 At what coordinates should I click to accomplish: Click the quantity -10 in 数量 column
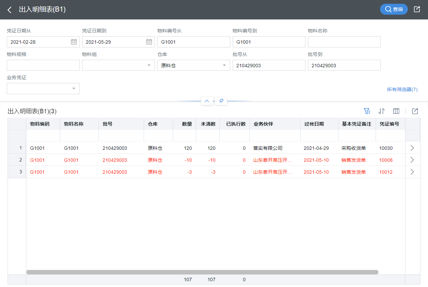[188, 160]
